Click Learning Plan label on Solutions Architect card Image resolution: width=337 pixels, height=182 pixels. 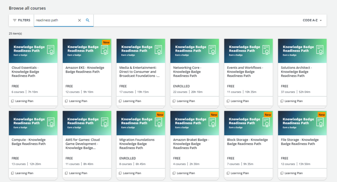coord(294,101)
